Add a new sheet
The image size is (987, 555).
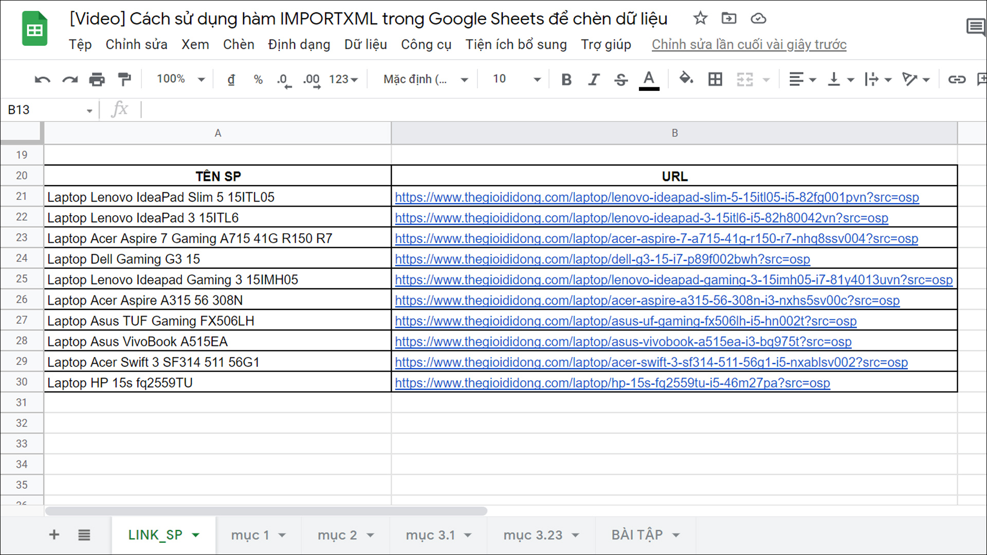54,535
